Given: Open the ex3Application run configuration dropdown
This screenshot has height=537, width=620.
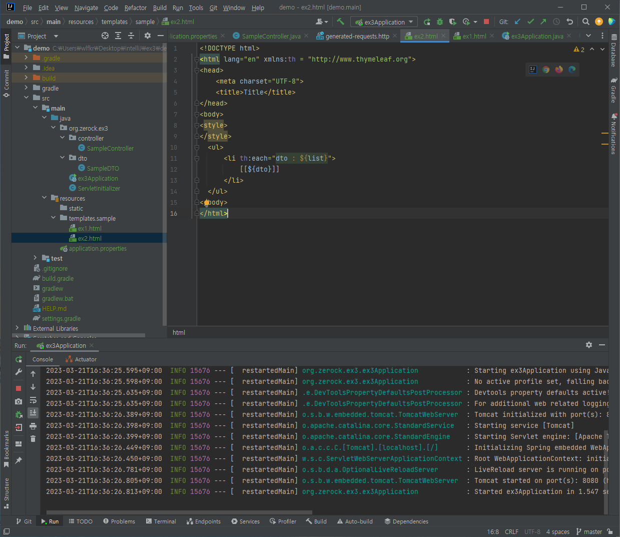Looking at the screenshot, I should 384,22.
